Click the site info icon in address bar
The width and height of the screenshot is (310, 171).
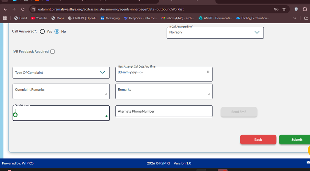pos(33,9)
